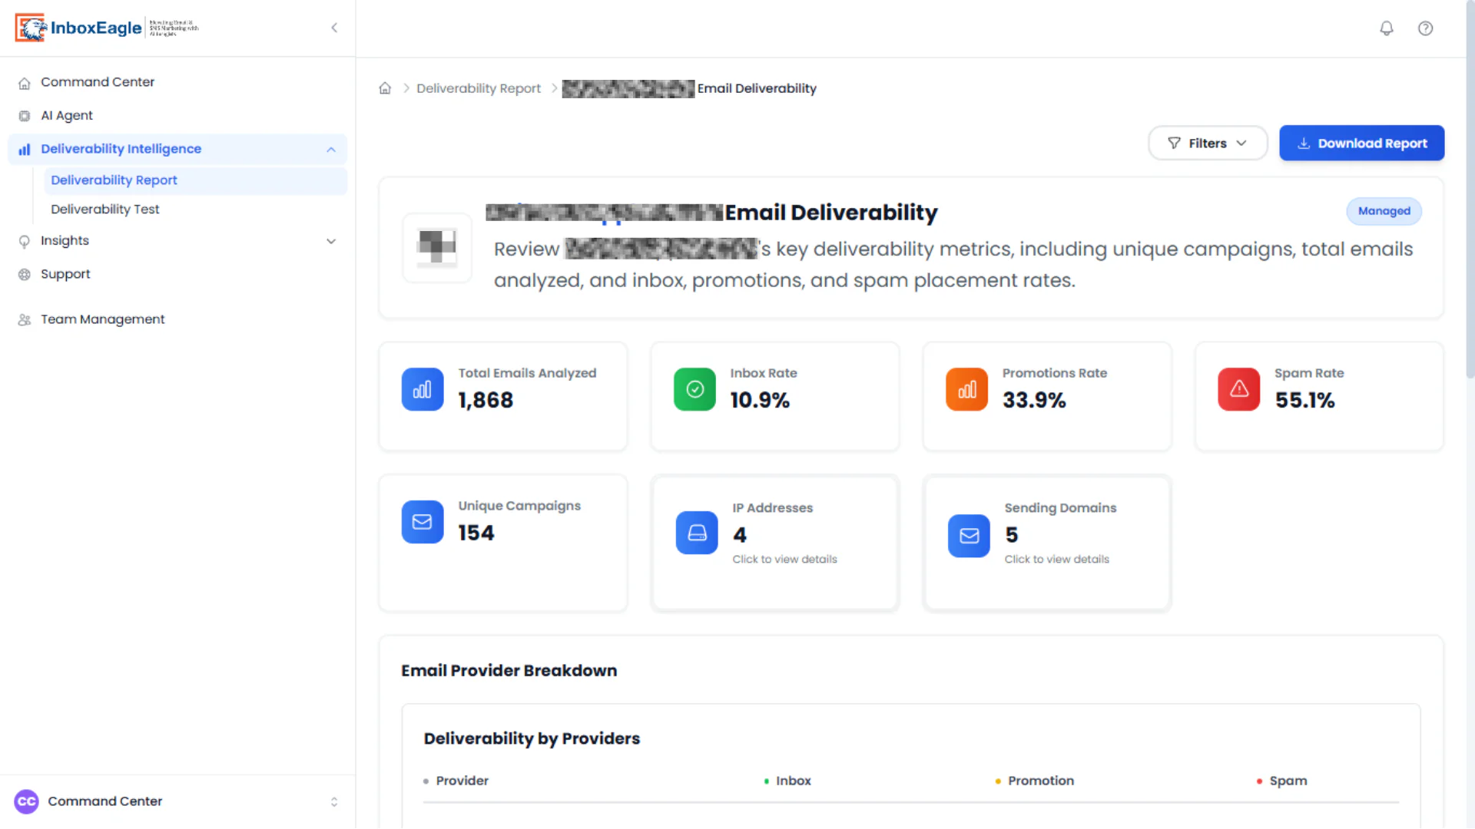The width and height of the screenshot is (1475, 829).
Task: Click the Inbox column header
Action: [x=793, y=781]
